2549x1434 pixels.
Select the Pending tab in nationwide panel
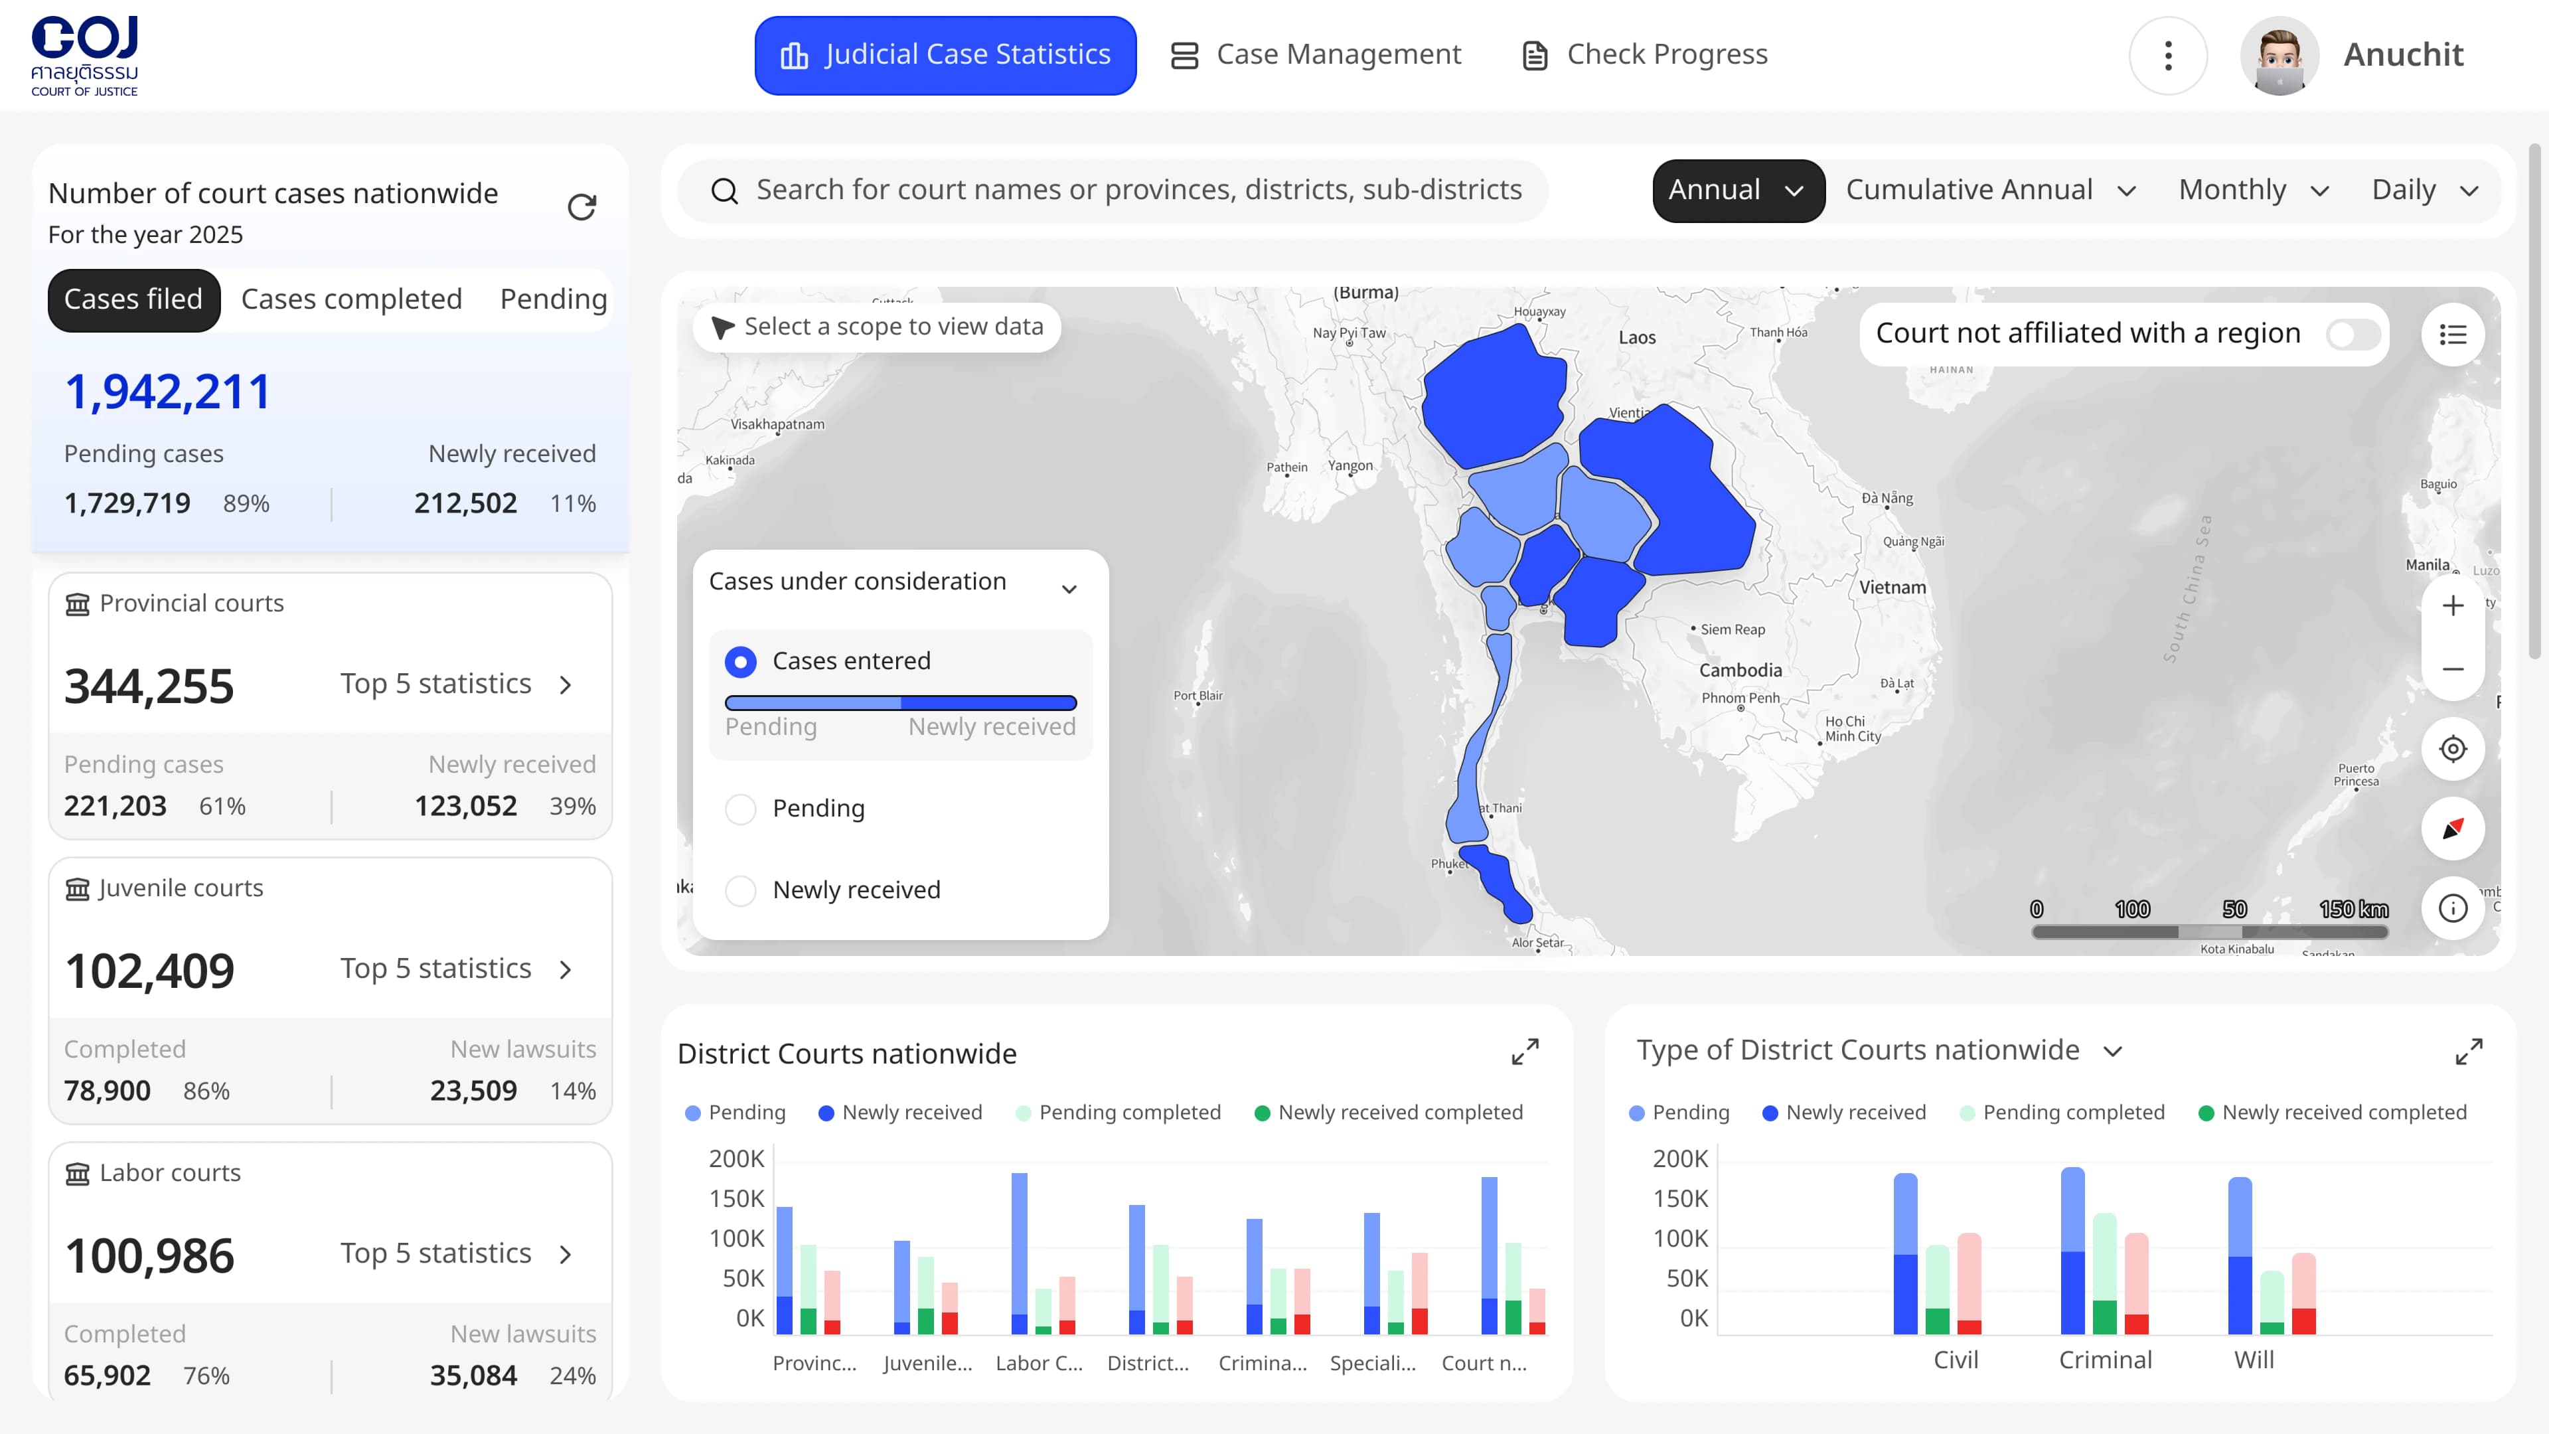point(553,300)
